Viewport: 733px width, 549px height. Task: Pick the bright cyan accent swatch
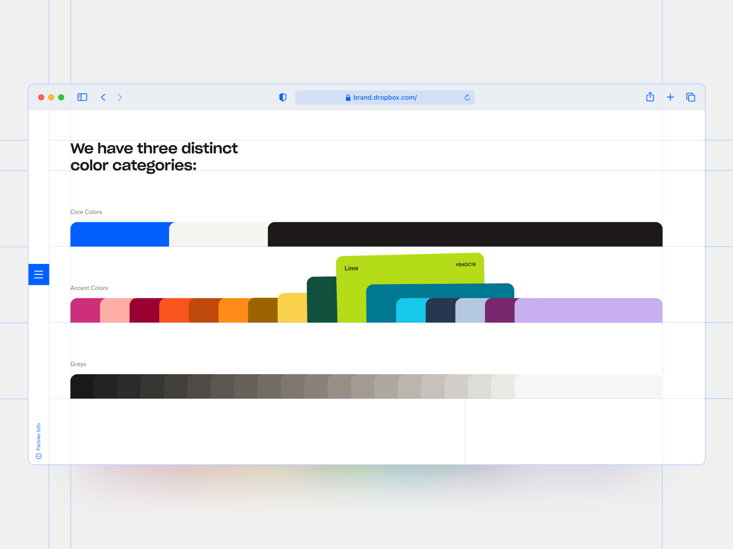411,311
